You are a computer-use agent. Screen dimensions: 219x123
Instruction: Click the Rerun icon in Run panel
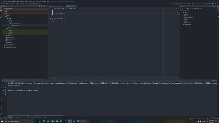(x=3, y=83)
